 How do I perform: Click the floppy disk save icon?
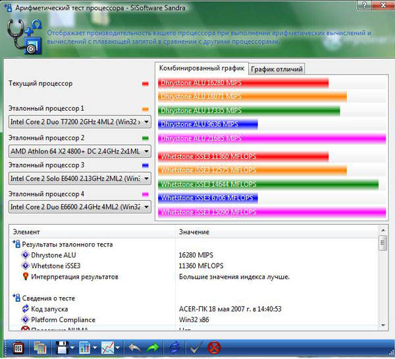pyautogui.click(x=62, y=348)
